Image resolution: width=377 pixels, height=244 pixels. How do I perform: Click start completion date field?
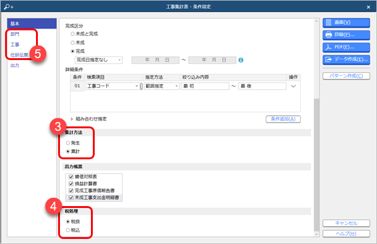pyautogui.click(x=155, y=60)
